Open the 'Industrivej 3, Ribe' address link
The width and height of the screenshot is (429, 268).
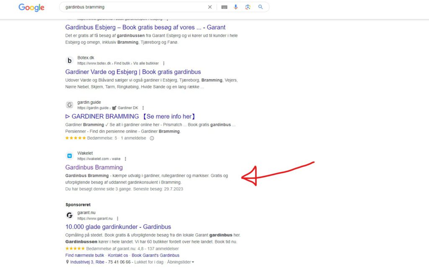click(x=87, y=262)
